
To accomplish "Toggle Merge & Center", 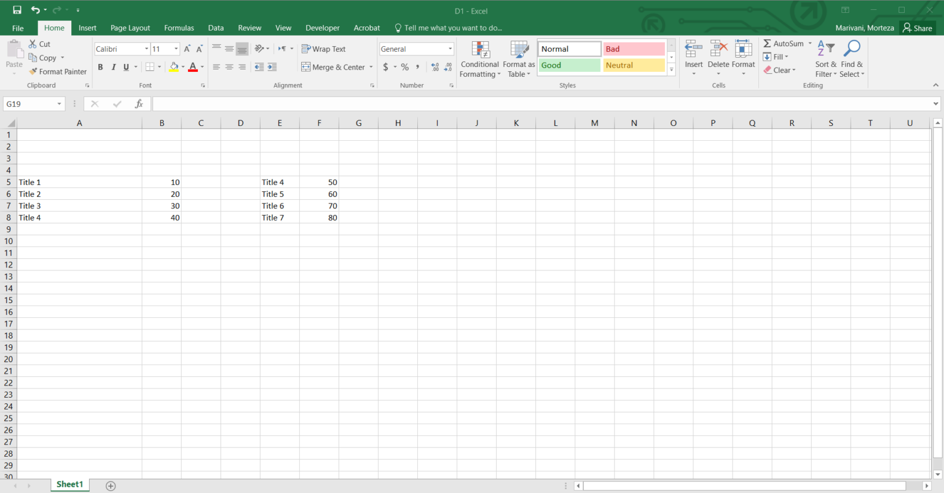I will click(x=333, y=67).
